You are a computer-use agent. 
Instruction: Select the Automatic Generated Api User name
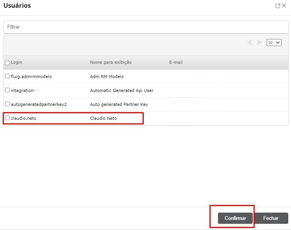click(122, 90)
